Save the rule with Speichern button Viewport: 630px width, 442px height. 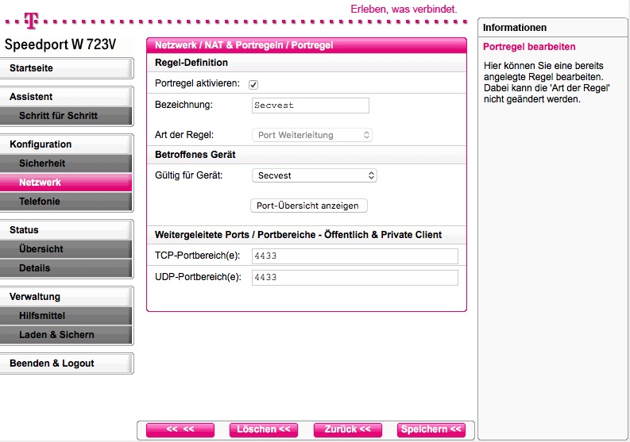pos(431,429)
